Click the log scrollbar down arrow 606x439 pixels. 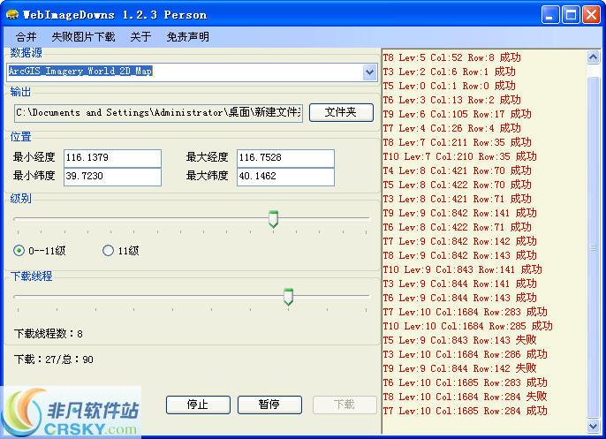pyautogui.click(x=594, y=426)
